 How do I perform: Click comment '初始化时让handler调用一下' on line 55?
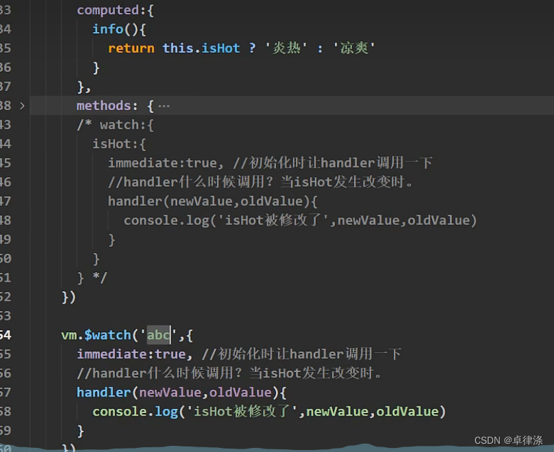click(310, 354)
